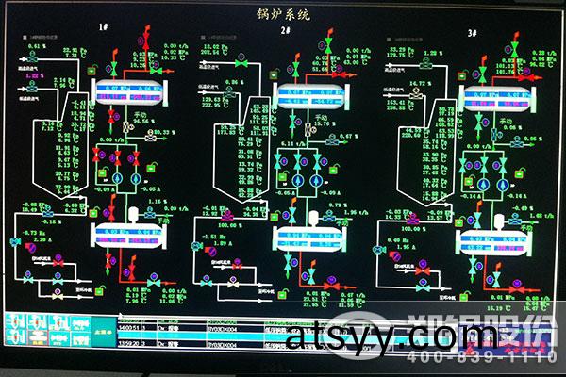Select boiler 1# valve reading -0.18 %
Image resolution: width=566 pixels, height=377 pixels.
pos(48,212)
